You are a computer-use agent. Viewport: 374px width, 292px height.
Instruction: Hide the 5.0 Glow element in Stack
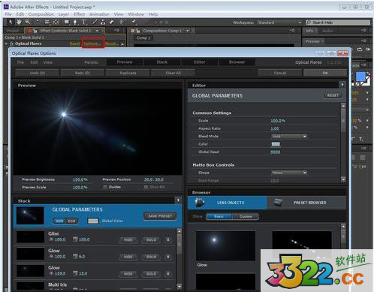(128, 257)
